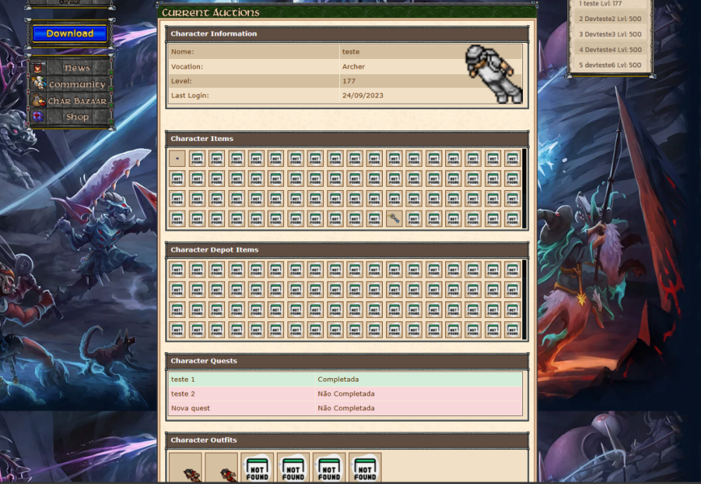This screenshot has width=701, height=484.
Task: Open top player devteste6 Lvl 500
Action: (x=610, y=65)
